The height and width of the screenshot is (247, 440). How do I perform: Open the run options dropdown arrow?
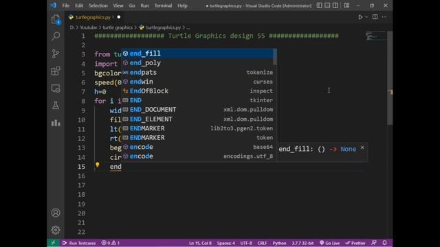(366, 17)
